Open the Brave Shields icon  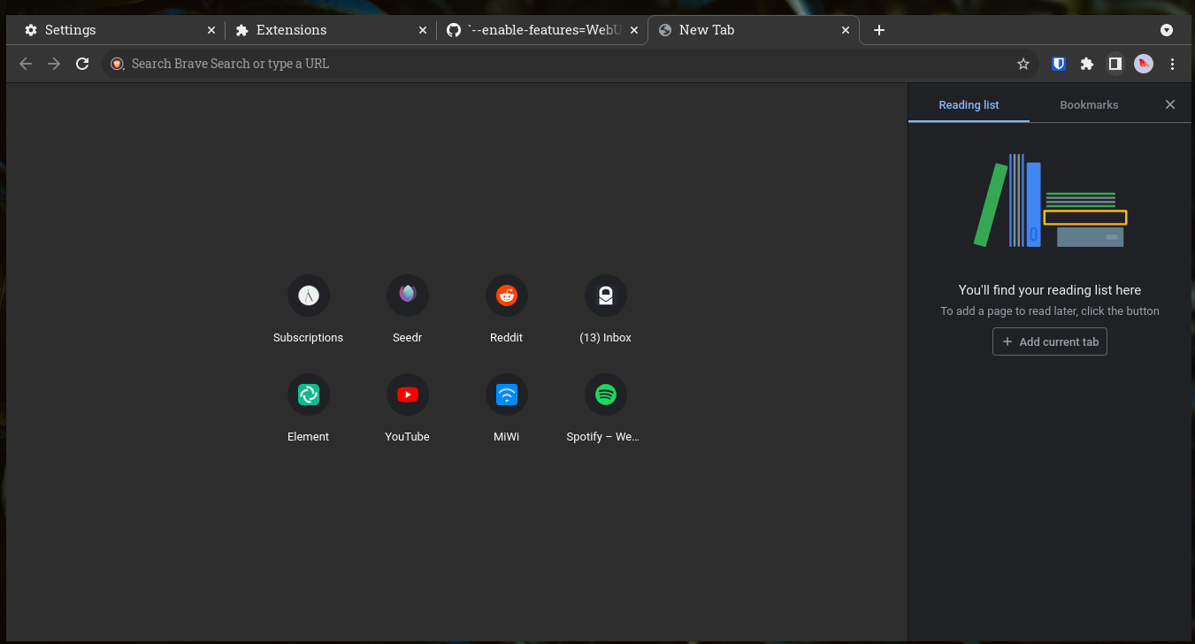tap(1058, 64)
